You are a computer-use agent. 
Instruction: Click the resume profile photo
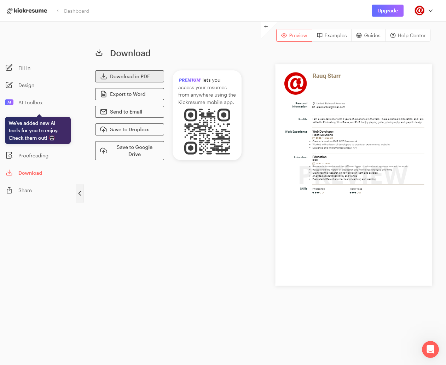coord(296,83)
